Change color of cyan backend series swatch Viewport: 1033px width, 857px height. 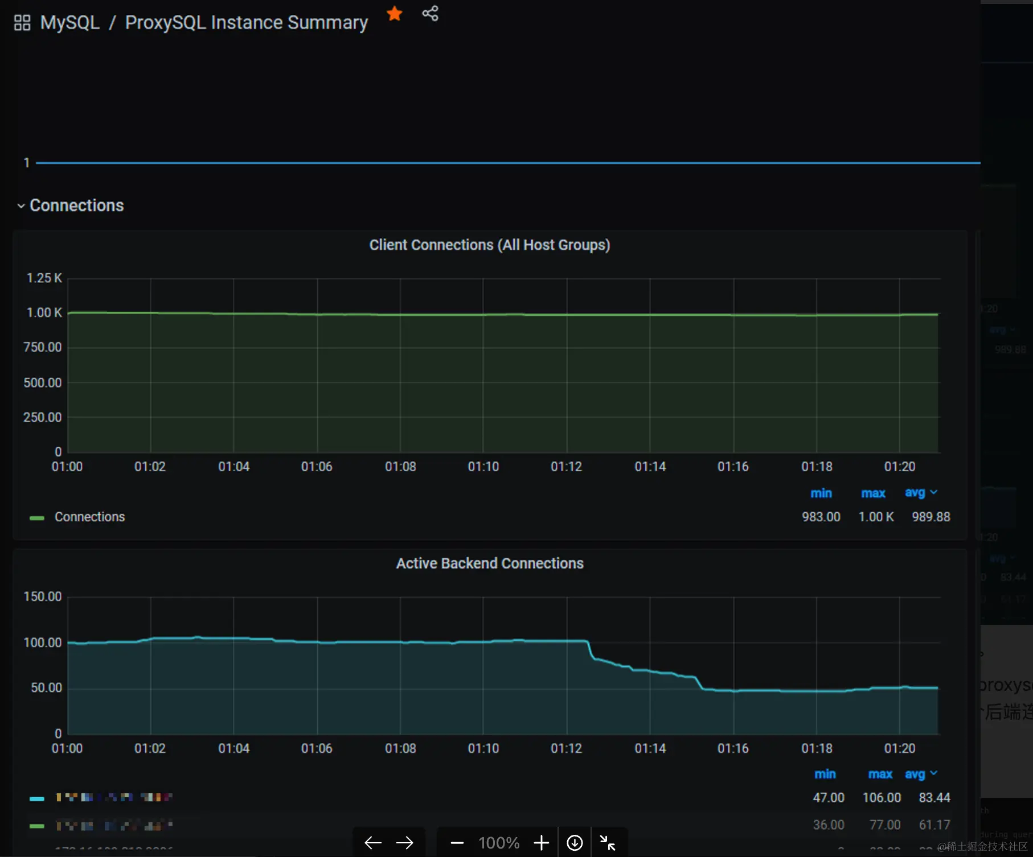click(37, 798)
